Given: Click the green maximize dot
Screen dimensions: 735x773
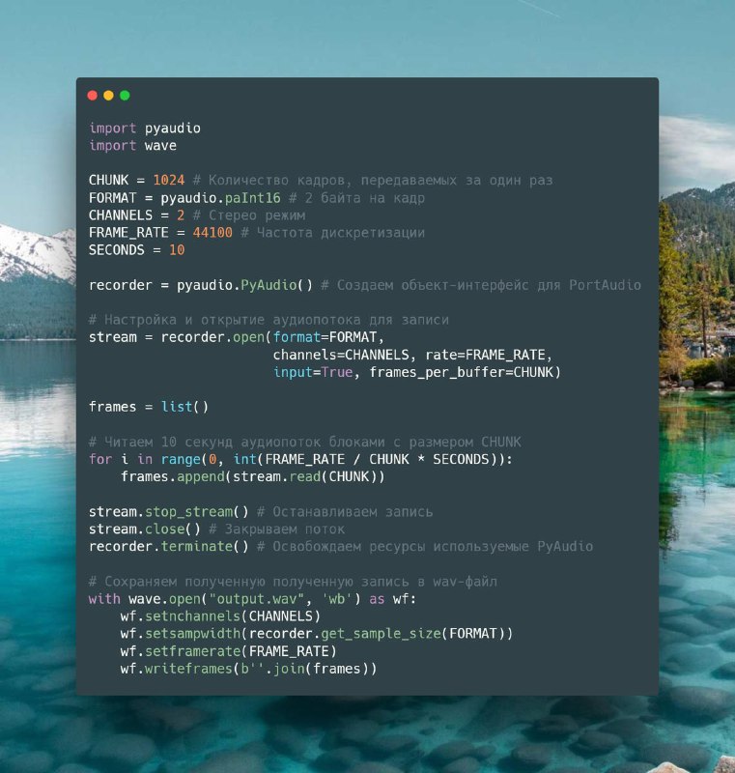Looking at the screenshot, I should click(125, 96).
